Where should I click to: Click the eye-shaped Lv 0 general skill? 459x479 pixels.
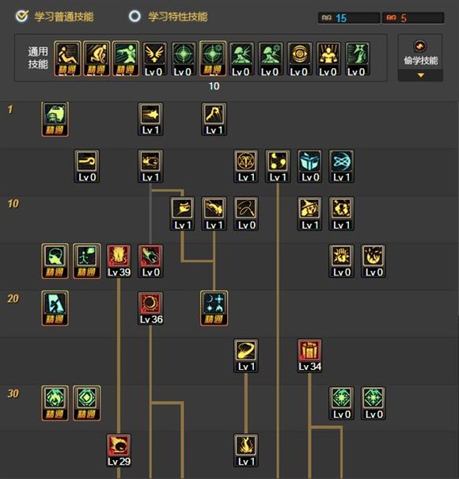300,59
